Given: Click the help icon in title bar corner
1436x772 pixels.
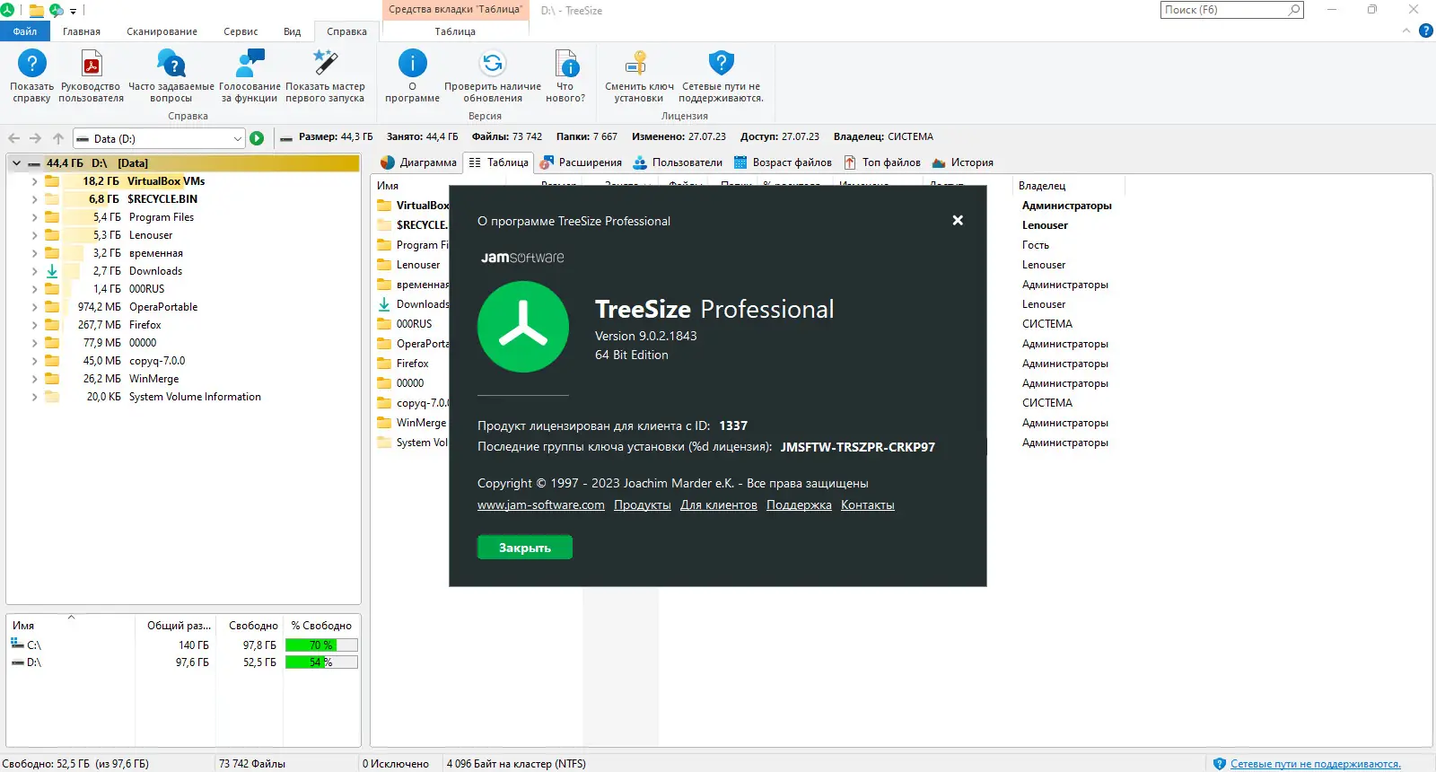Looking at the screenshot, I should [1426, 31].
